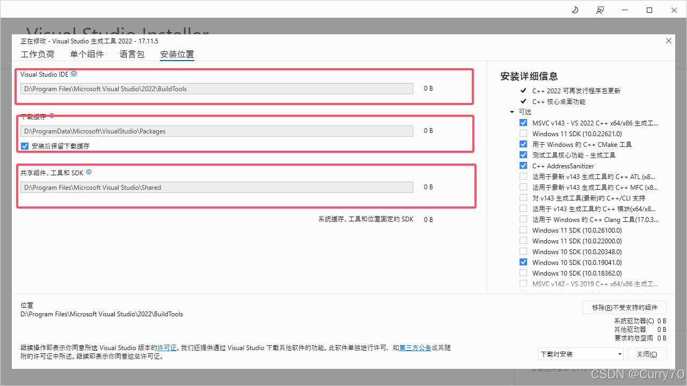Image resolution: width=687 pixels, height=386 pixels.
Task: Minimize the Visual Studio Installer window
Action: [625, 10]
